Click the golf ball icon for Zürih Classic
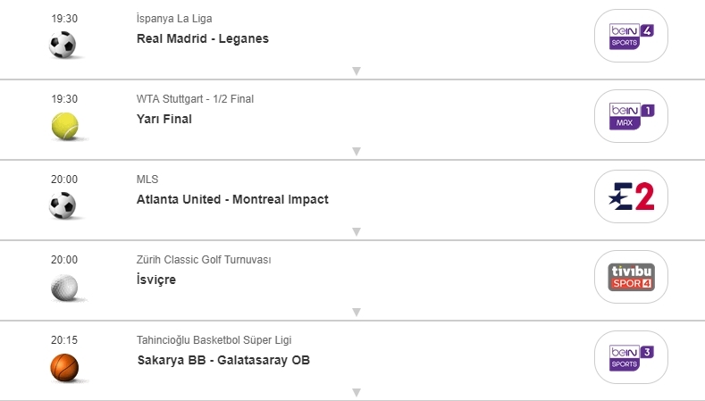The height and width of the screenshot is (401, 705). tap(64, 287)
